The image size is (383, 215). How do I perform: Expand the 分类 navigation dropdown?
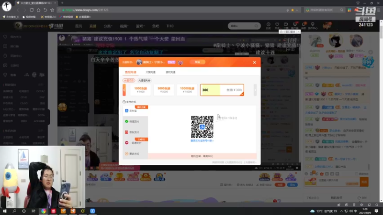(x=108, y=26)
